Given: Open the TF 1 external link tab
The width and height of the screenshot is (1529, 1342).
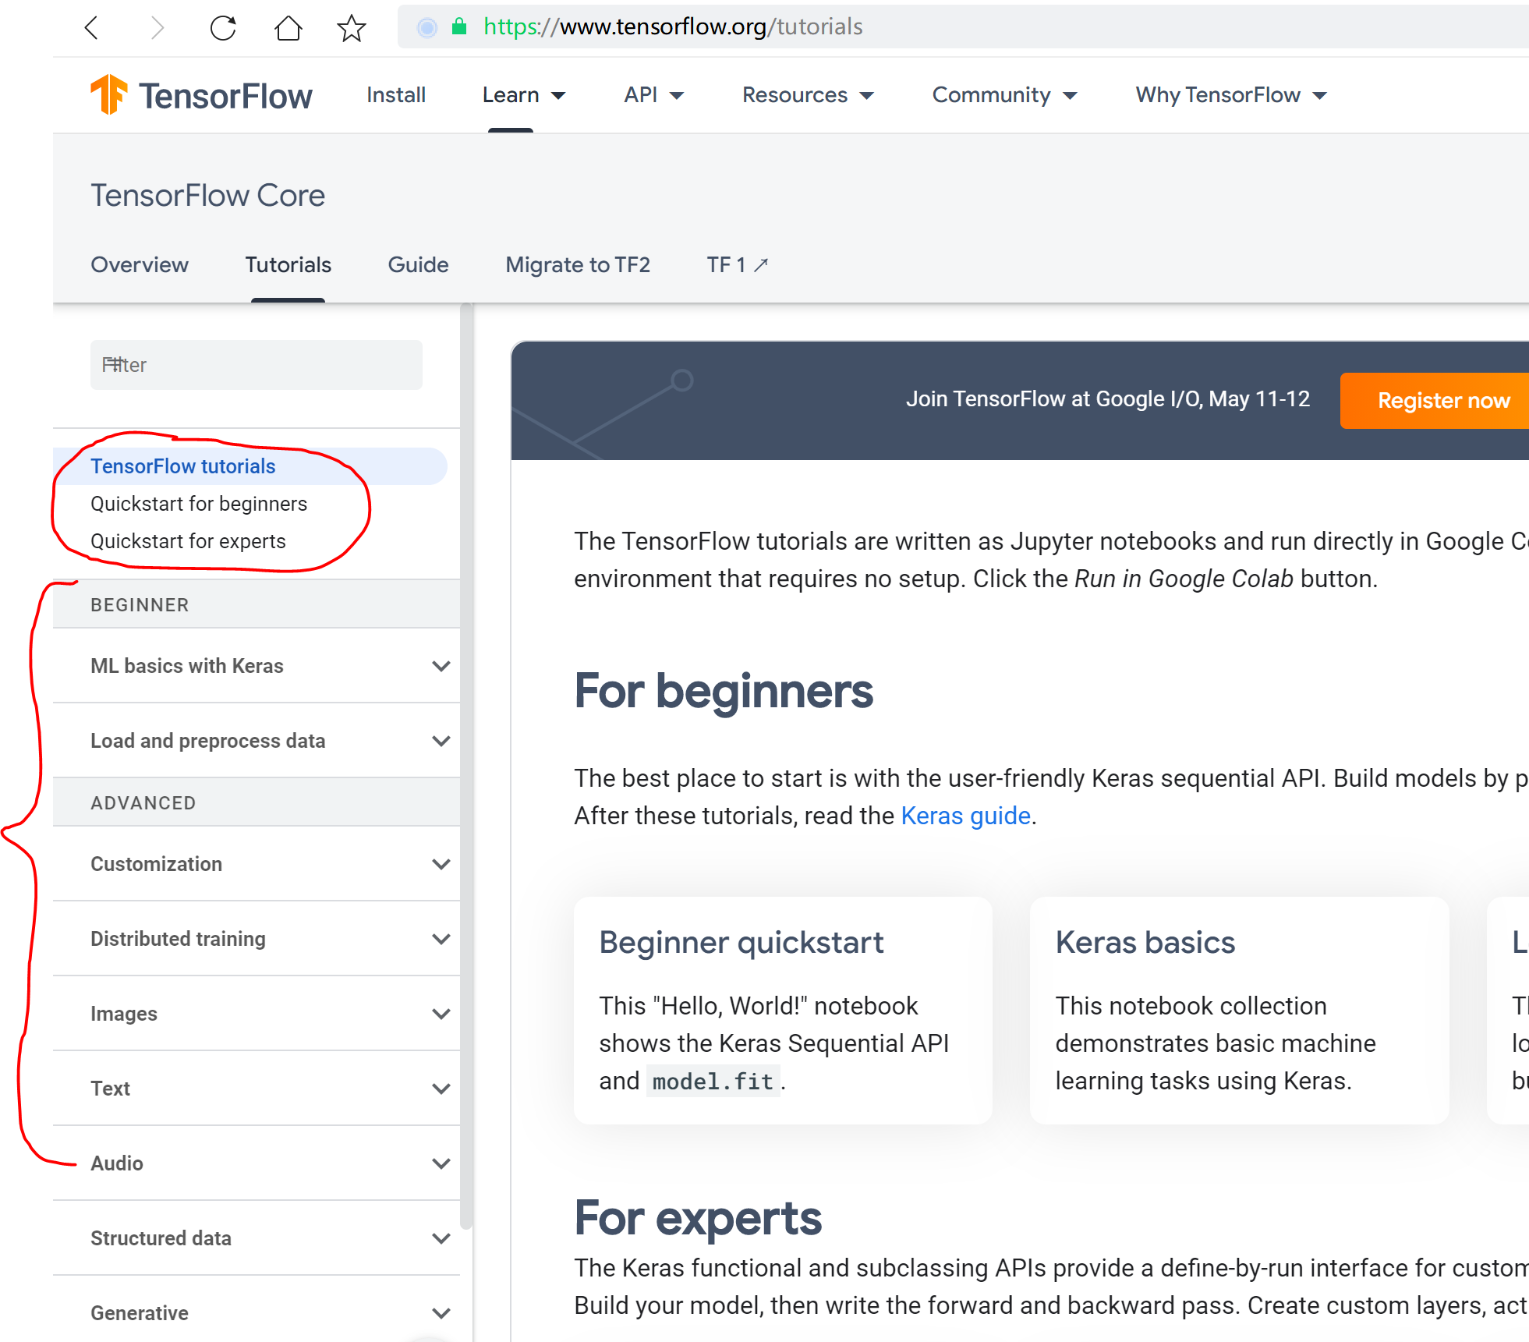Looking at the screenshot, I should 738,265.
